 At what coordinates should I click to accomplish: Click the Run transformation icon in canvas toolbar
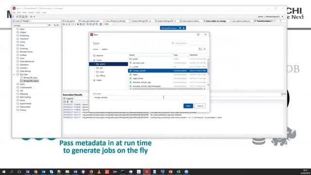pos(64,24)
